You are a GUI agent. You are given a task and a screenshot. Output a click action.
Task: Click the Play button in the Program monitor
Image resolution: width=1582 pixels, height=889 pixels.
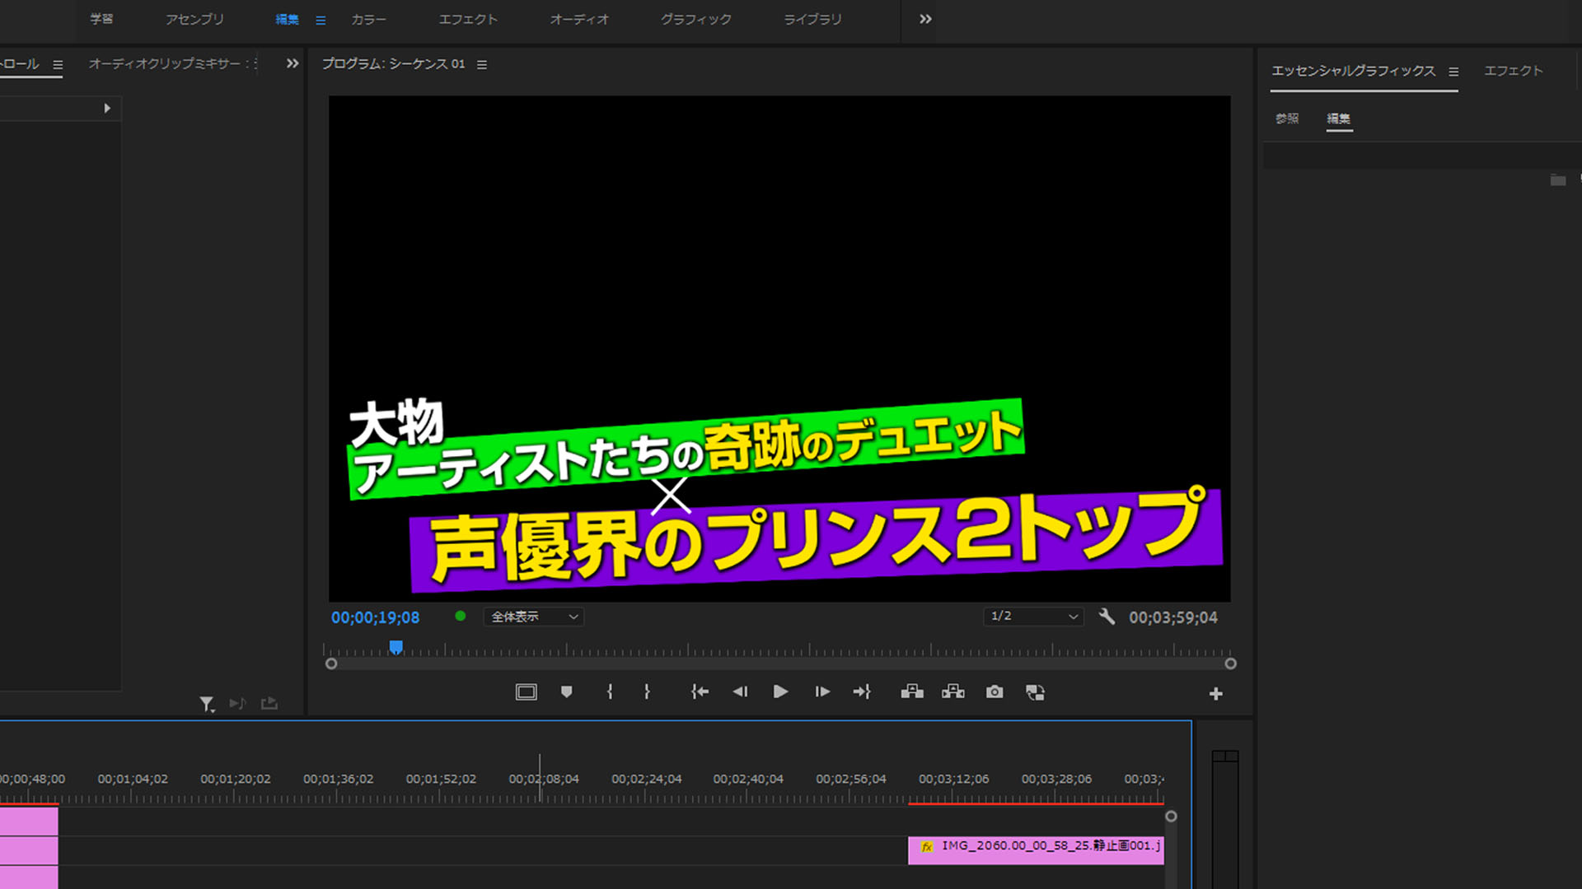(780, 692)
